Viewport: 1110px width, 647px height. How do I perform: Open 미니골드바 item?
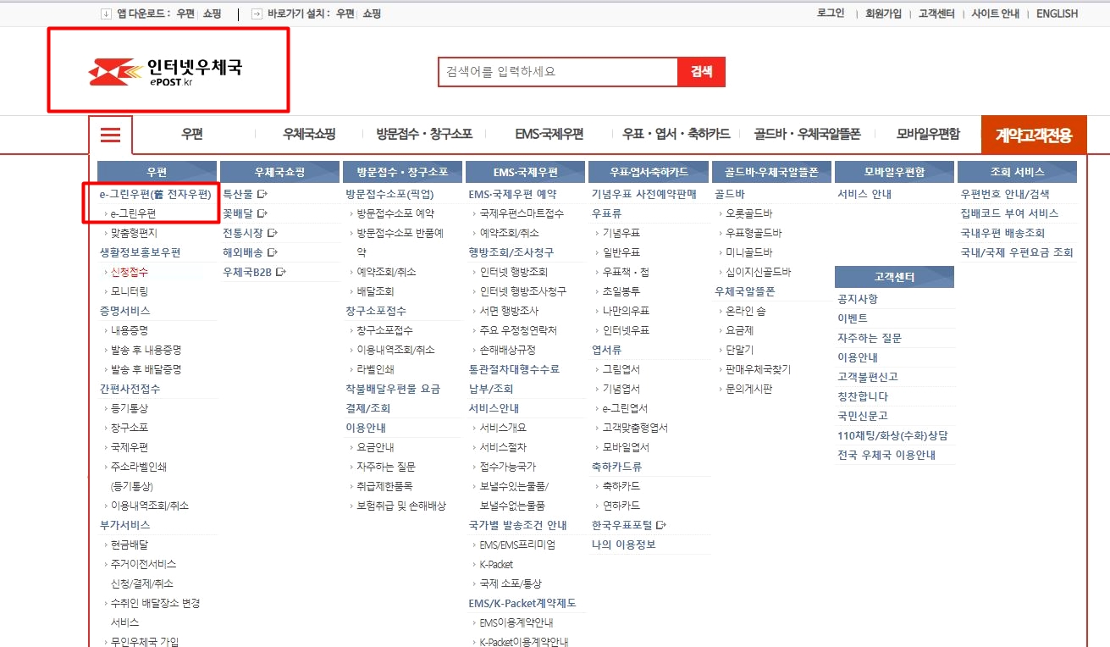coord(749,252)
